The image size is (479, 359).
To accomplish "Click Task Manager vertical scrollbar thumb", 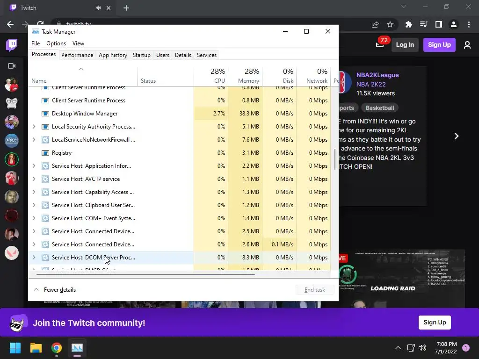I will click(335, 159).
